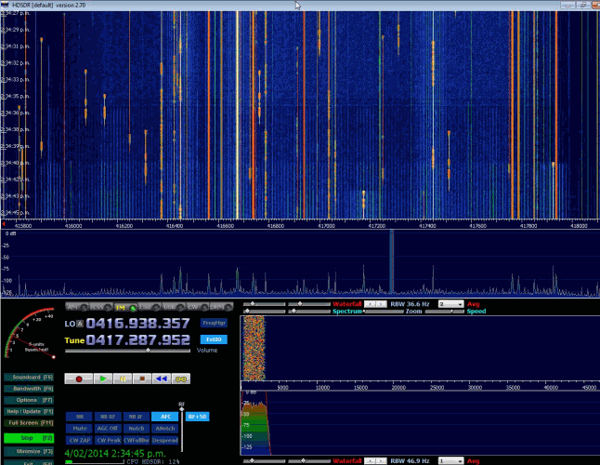600x465 pixels.
Task: Click the small A icon beside LO
Action: (81, 324)
